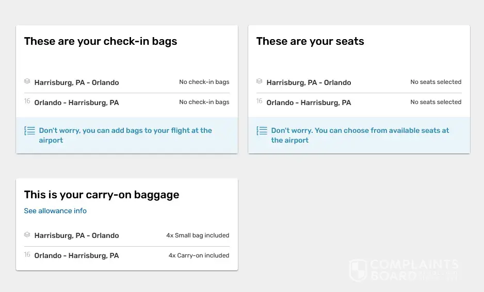The width and height of the screenshot is (484, 292).
Task: Click the list icon in add-bags notice
Action: tap(30, 131)
